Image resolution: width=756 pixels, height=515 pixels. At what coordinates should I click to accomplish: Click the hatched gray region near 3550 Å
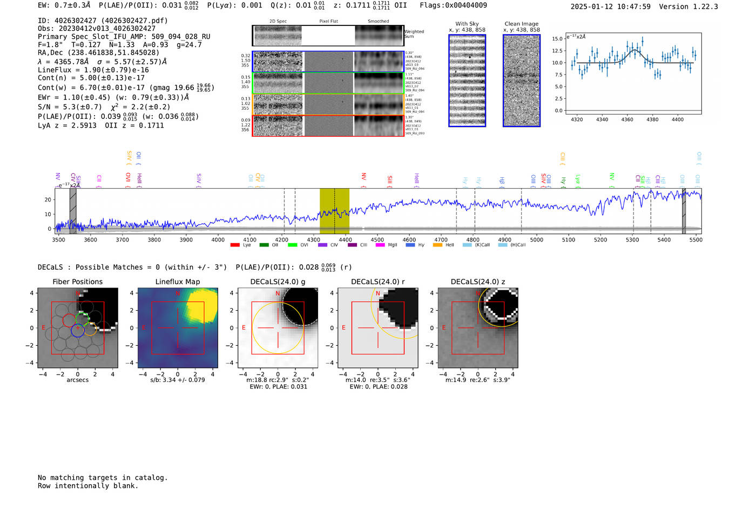(73, 211)
